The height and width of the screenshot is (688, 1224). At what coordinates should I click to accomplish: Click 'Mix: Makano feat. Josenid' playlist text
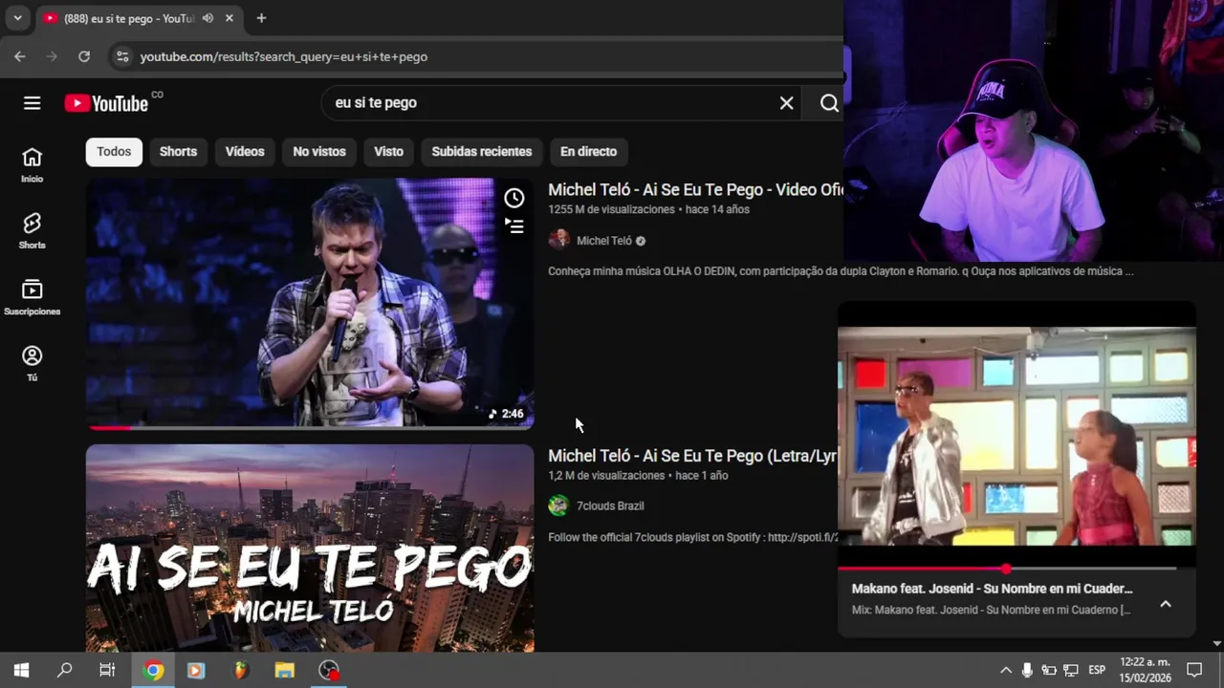click(991, 610)
